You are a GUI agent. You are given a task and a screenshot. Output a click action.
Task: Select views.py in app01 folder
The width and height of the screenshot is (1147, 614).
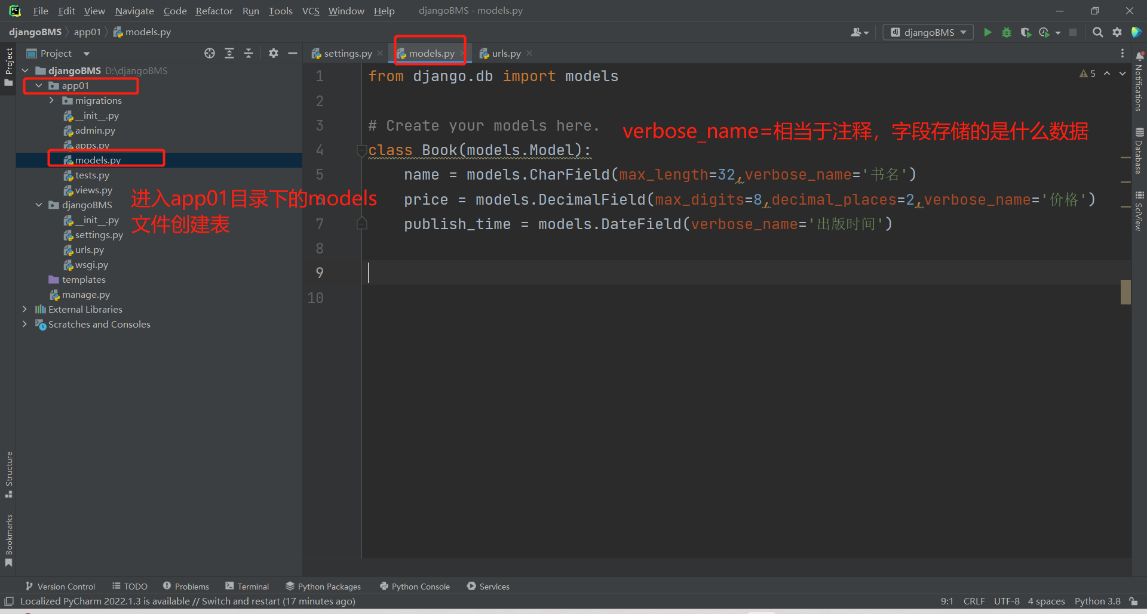pos(94,190)
